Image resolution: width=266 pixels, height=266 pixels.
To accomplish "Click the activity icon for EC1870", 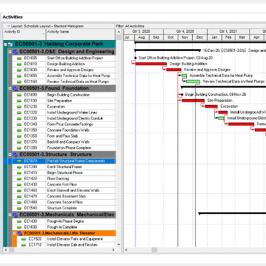I will point(19,161).
